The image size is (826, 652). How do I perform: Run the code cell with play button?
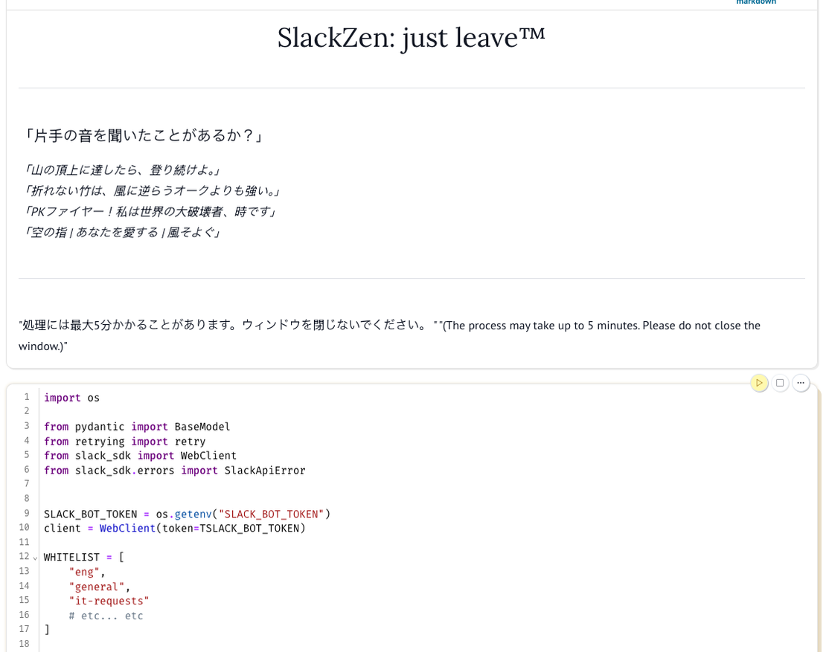coord(758,383)
